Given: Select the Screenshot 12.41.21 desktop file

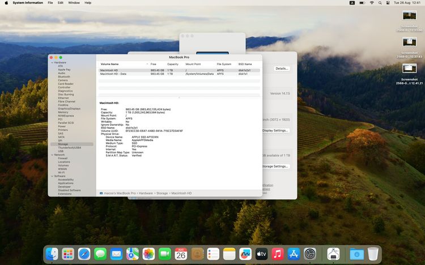Looking at the screenshot, I should [409, 74].
